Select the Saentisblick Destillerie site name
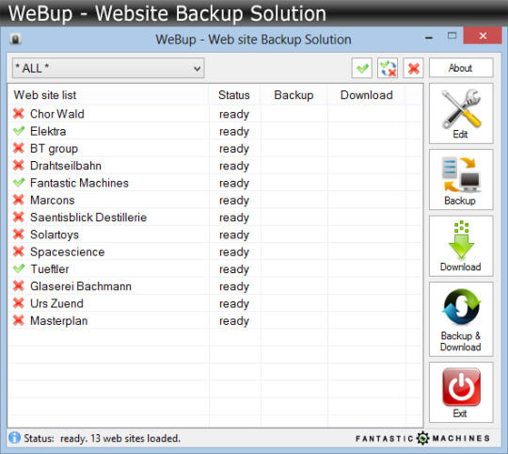 (88, 218)
